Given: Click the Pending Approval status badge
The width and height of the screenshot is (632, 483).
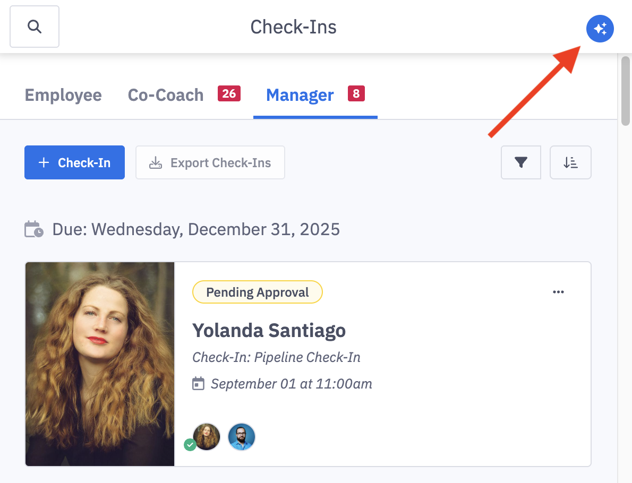Looking at the screenshot, I should coord(258,292).
